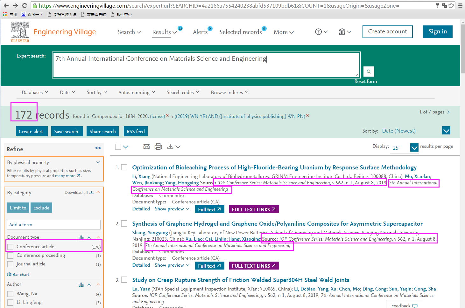Image resolution: width=465 pixels, height=308 pixels.
Task: Open the browser hamburger menu
Action: (460, 5)
